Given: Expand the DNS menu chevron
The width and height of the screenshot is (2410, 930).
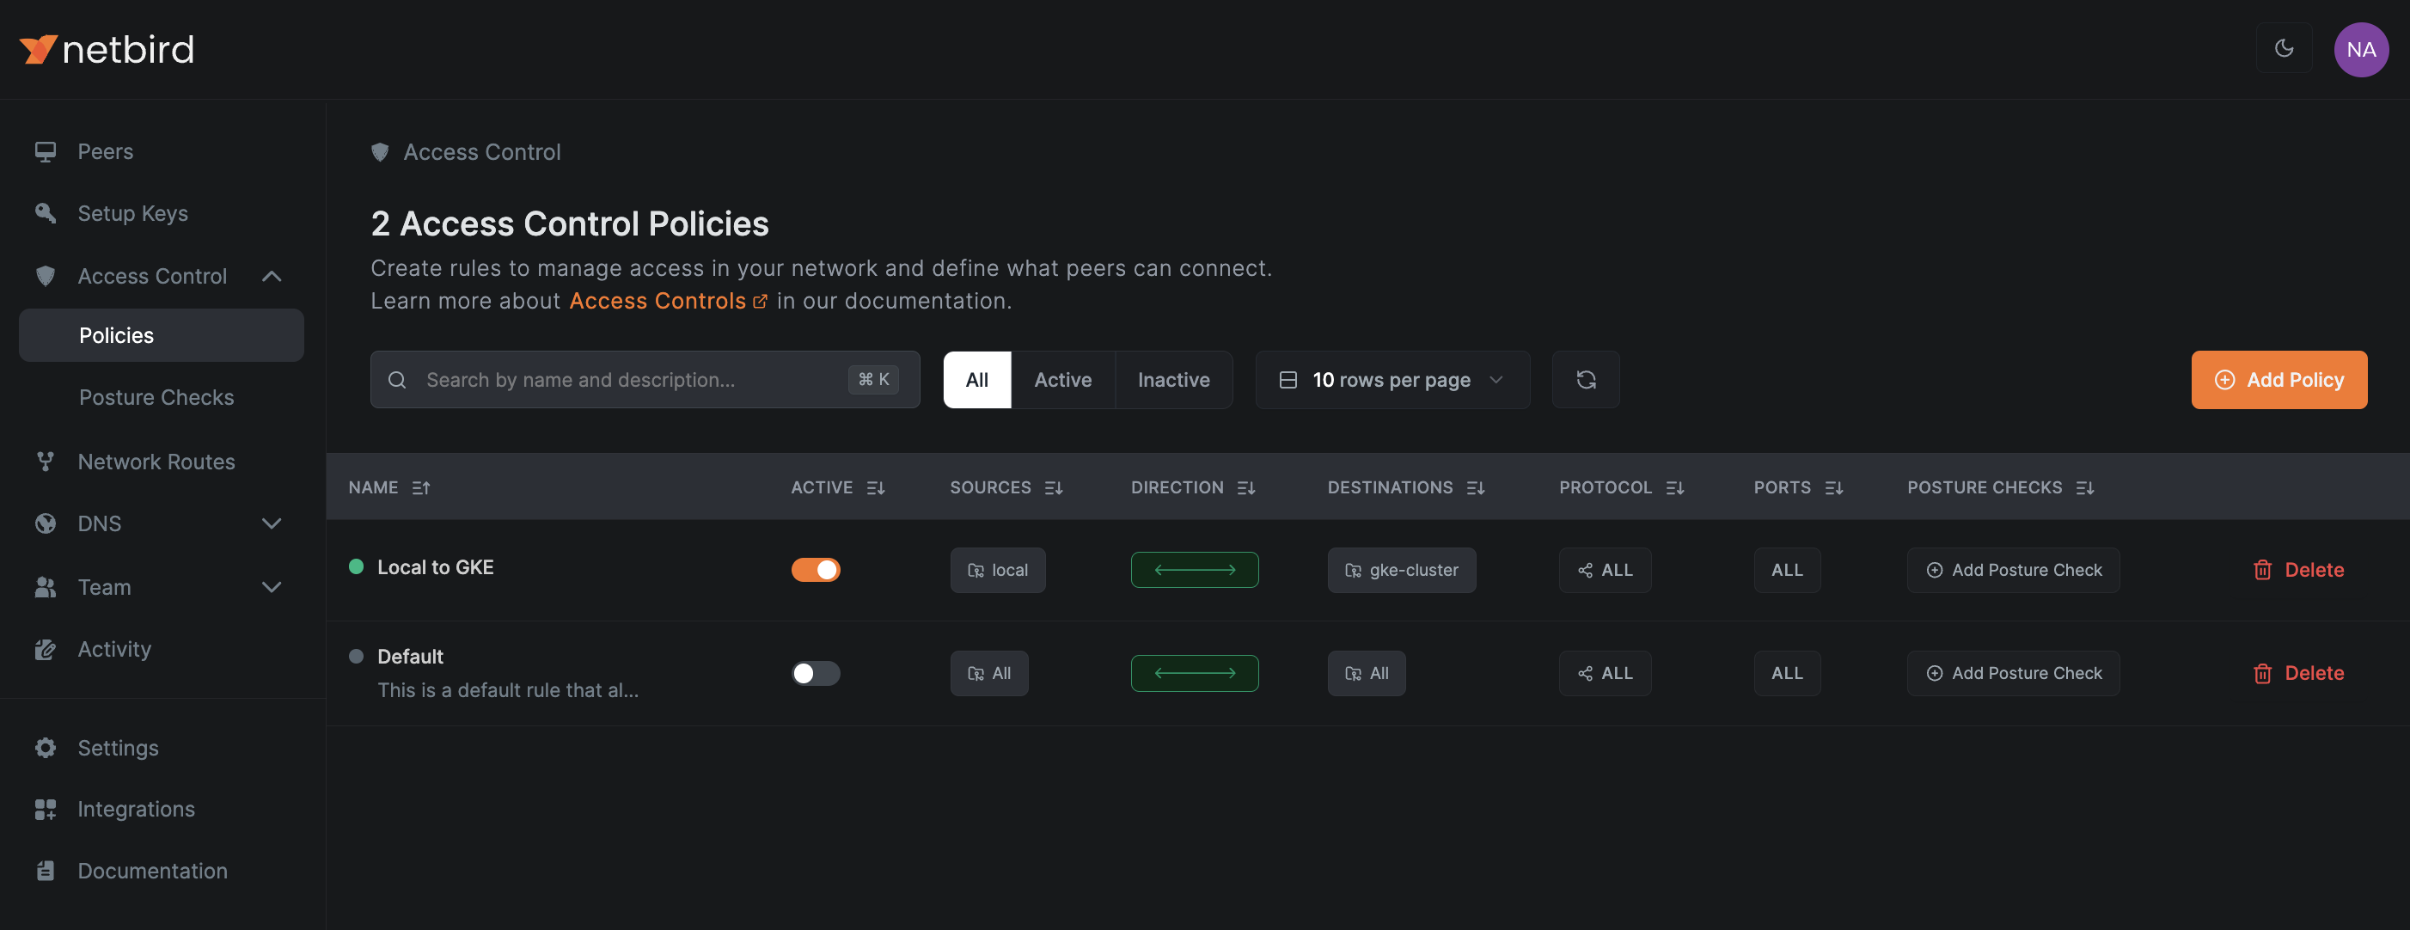Looking at the screenshot, I should coord(272,523).
